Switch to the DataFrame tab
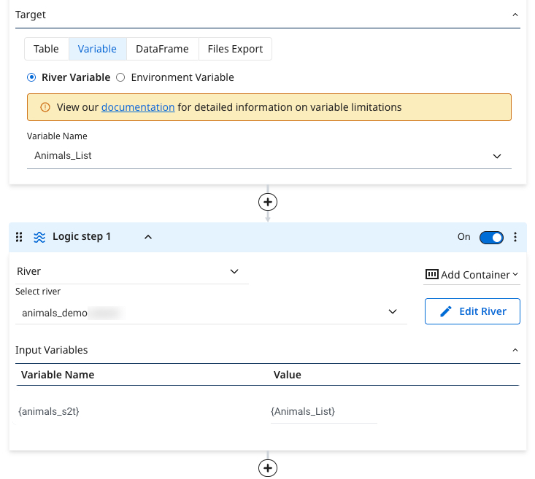This screenshot has height=479, width=535. click(162, 49)
